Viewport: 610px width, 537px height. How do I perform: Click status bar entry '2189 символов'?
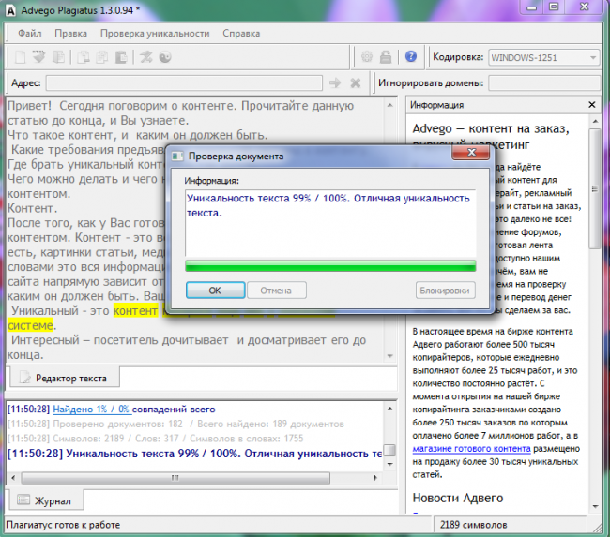point(473,525)
